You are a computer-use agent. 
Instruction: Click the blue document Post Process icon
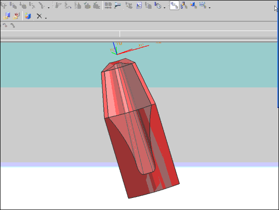[139, 6]
